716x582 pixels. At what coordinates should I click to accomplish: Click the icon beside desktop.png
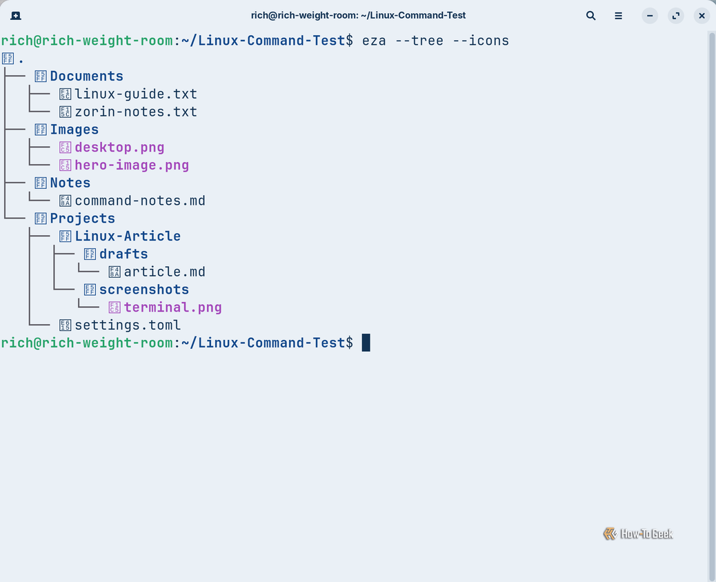pos(66,148)
